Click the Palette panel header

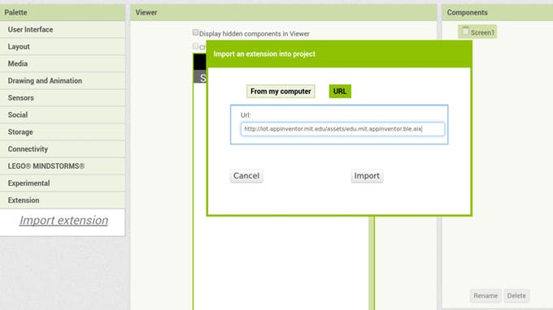coord(63,12)
